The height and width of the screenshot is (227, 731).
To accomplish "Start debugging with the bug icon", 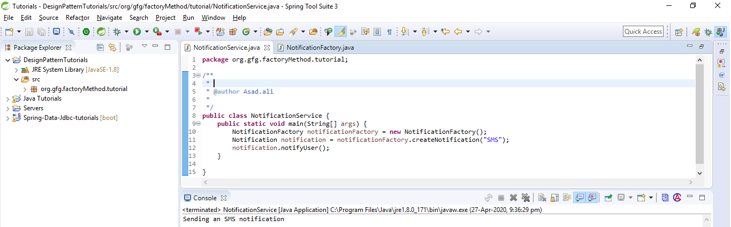I will [x=117, y=32].
